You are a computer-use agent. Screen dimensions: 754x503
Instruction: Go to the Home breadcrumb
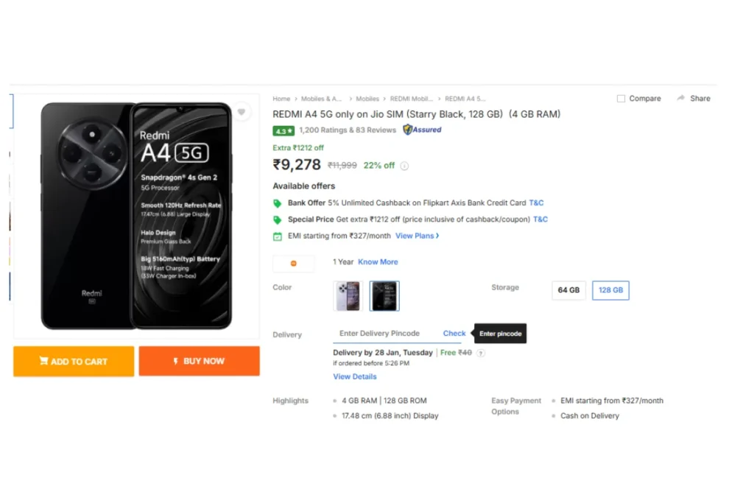[281, 99]
